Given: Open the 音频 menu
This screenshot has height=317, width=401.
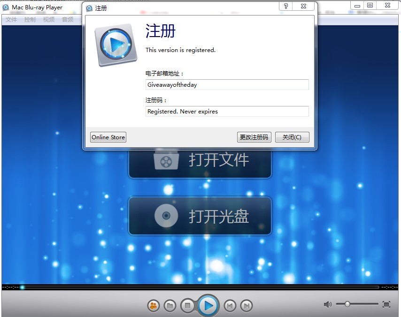Looking at the screenshot, I should pyautogui.click(x=68, y=19).
